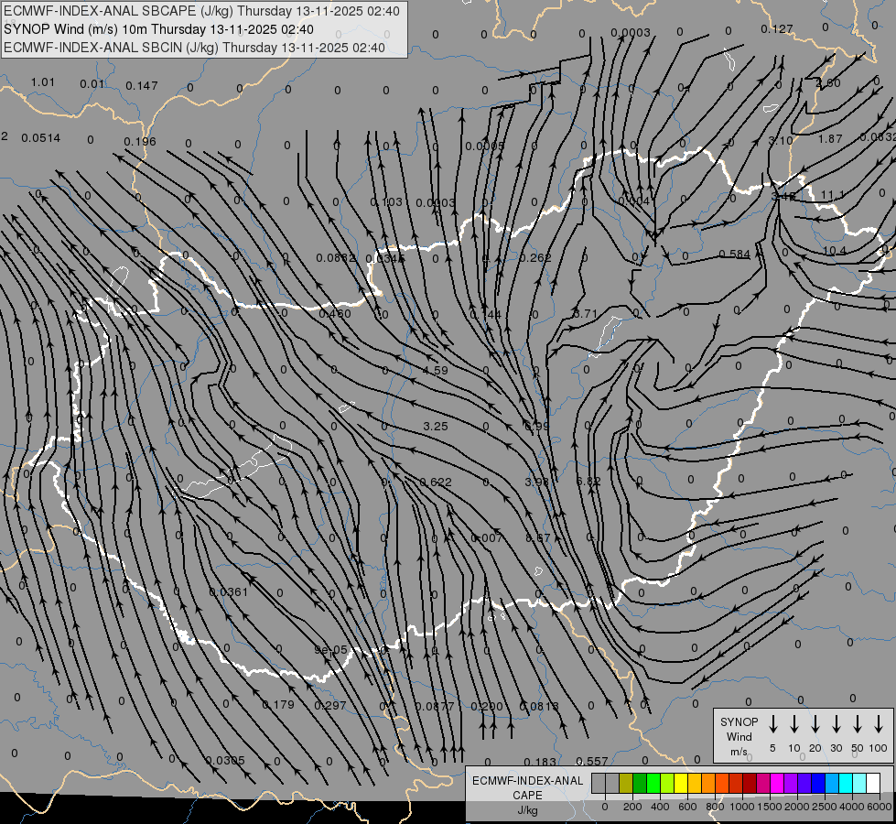Click the 20 m/s wind arrow in legend
Screen dimensions: 896x824
815,724
